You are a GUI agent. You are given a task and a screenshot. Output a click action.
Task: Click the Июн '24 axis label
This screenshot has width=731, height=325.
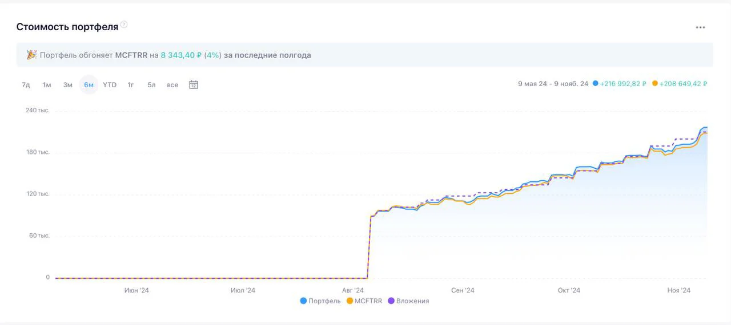[136, 290]
